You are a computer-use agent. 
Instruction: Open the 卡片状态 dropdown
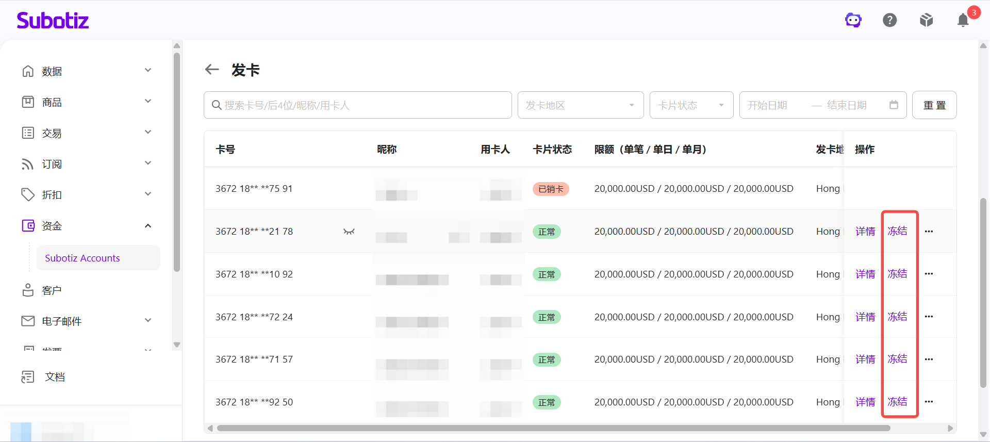(691, 105)
